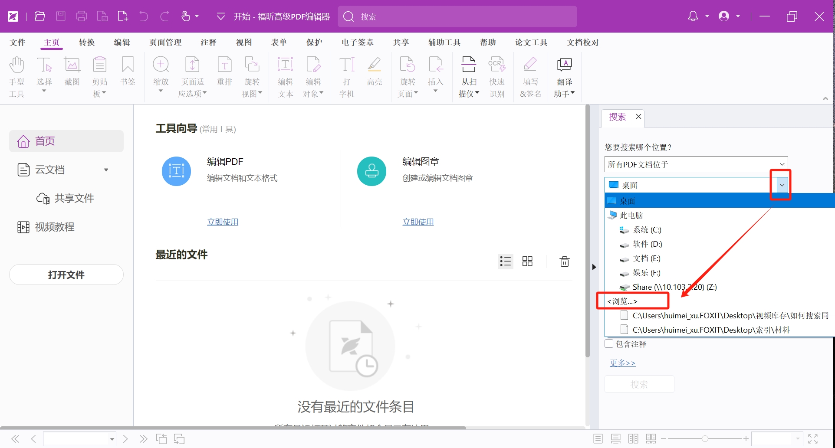This screenshot has width=835, height=448.
Task: Click 立即使用 under 编辑PDF
Action: tap(223, 222)
